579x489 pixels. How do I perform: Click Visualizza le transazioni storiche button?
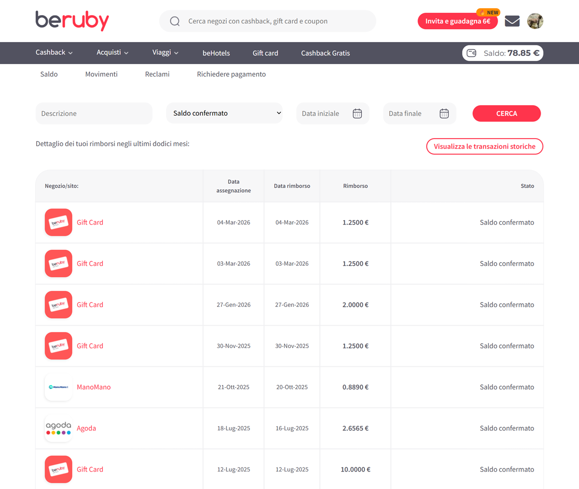[x=485, y=146]
